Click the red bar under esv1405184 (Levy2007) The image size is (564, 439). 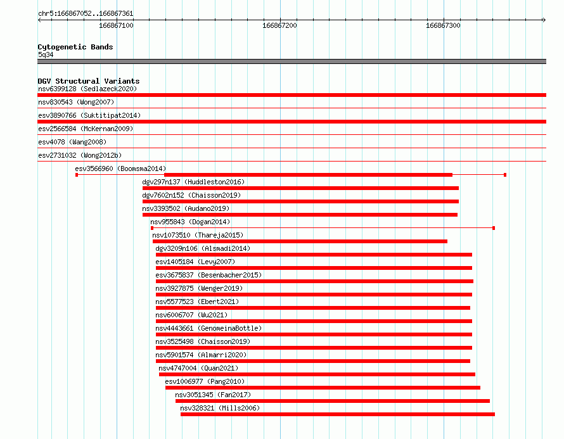(x=314, y=268)
